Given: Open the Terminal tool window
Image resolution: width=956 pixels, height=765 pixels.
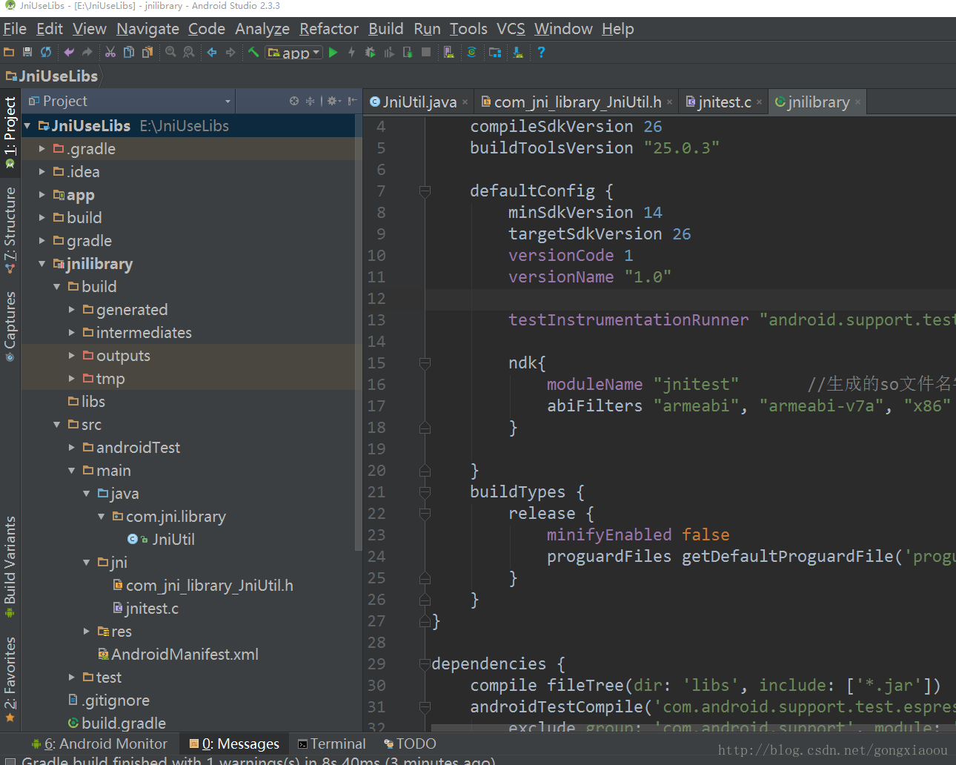Looking at the screenshot, I should [332, 744].
